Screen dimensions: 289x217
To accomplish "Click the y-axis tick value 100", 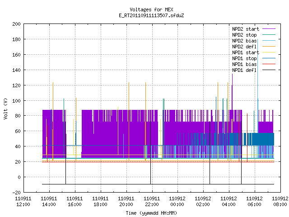I will point(16,100).
